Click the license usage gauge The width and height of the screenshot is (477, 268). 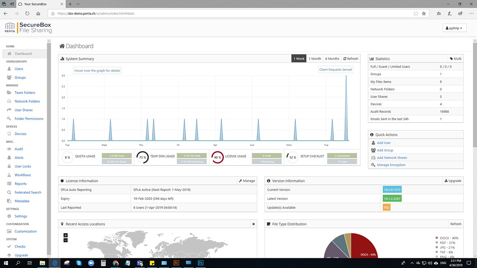[218, 157]
